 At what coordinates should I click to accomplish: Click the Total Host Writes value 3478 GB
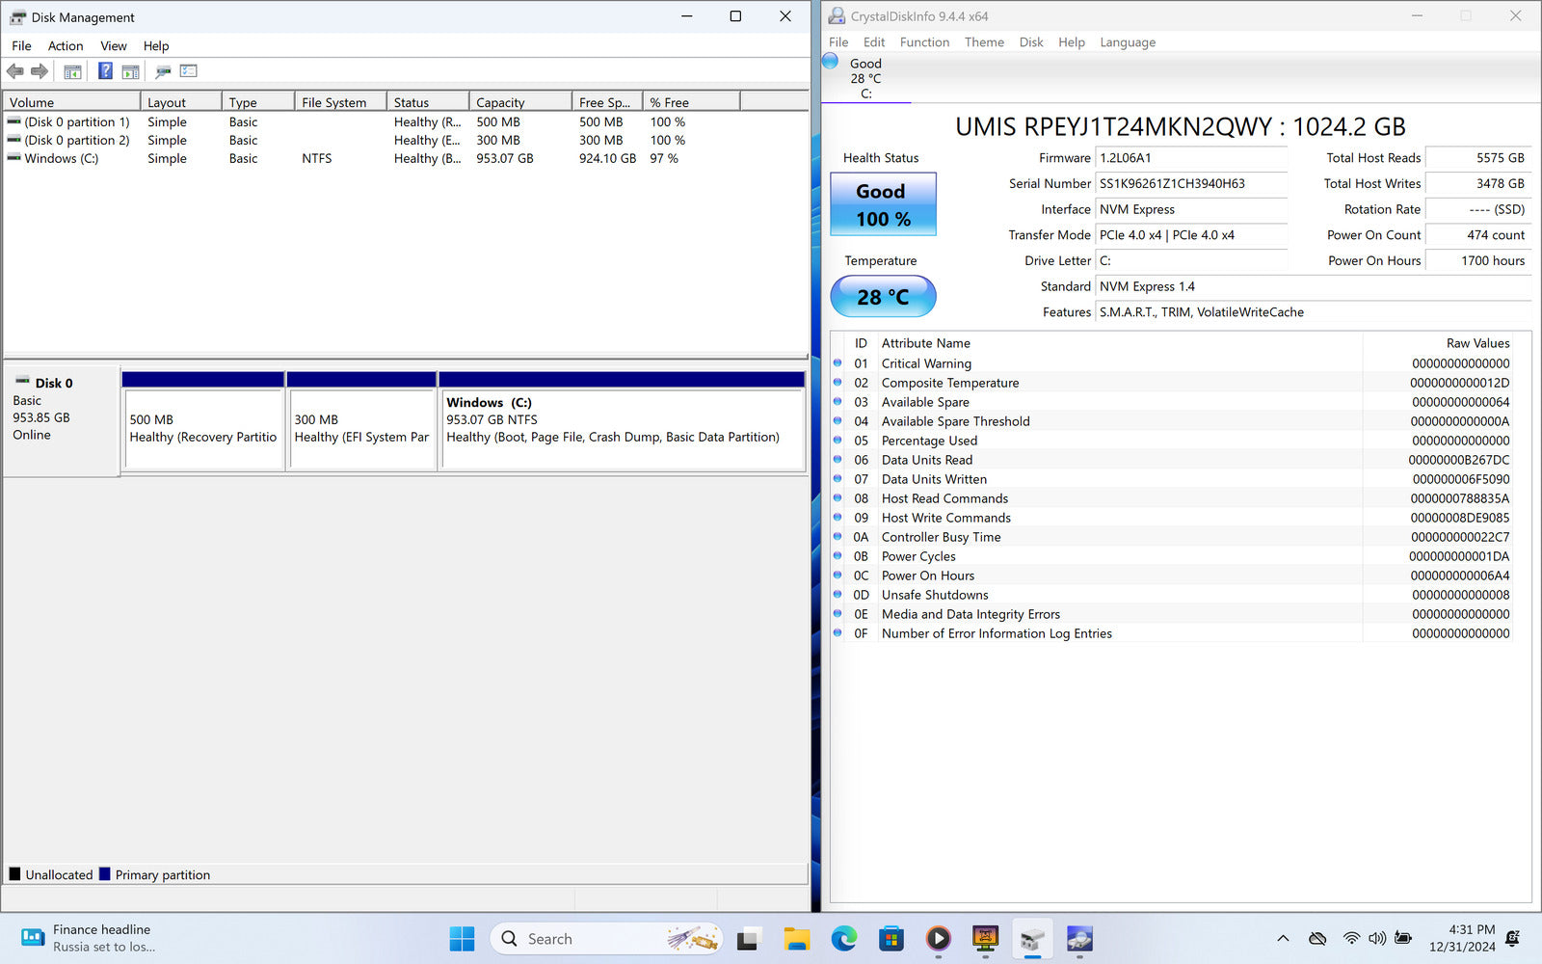click(1477, 183)
